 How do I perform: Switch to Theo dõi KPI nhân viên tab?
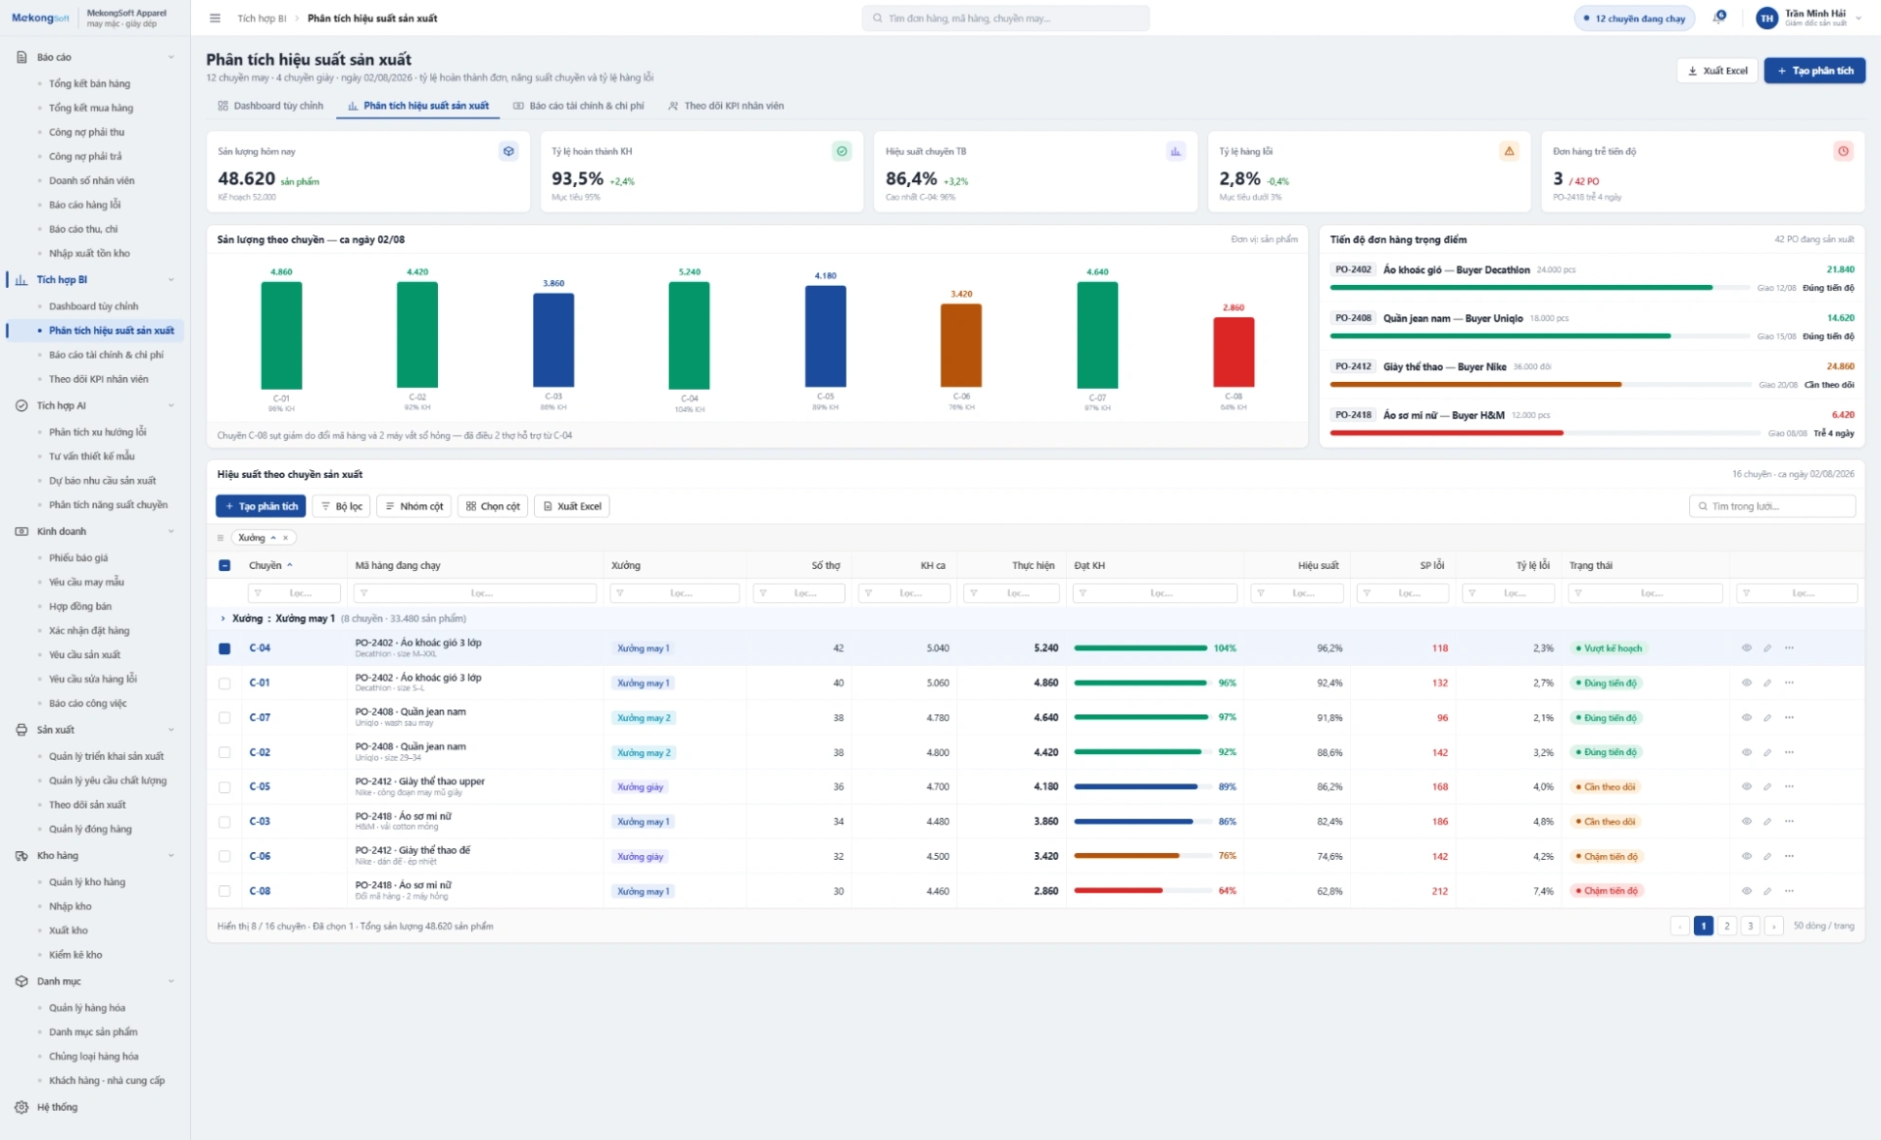pyautogui.click(x=726, y=106)
